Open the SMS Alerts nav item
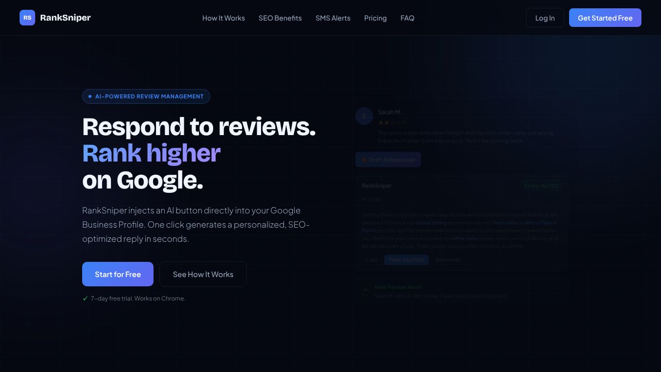The image size is (661, 372). tap(333, 18)
